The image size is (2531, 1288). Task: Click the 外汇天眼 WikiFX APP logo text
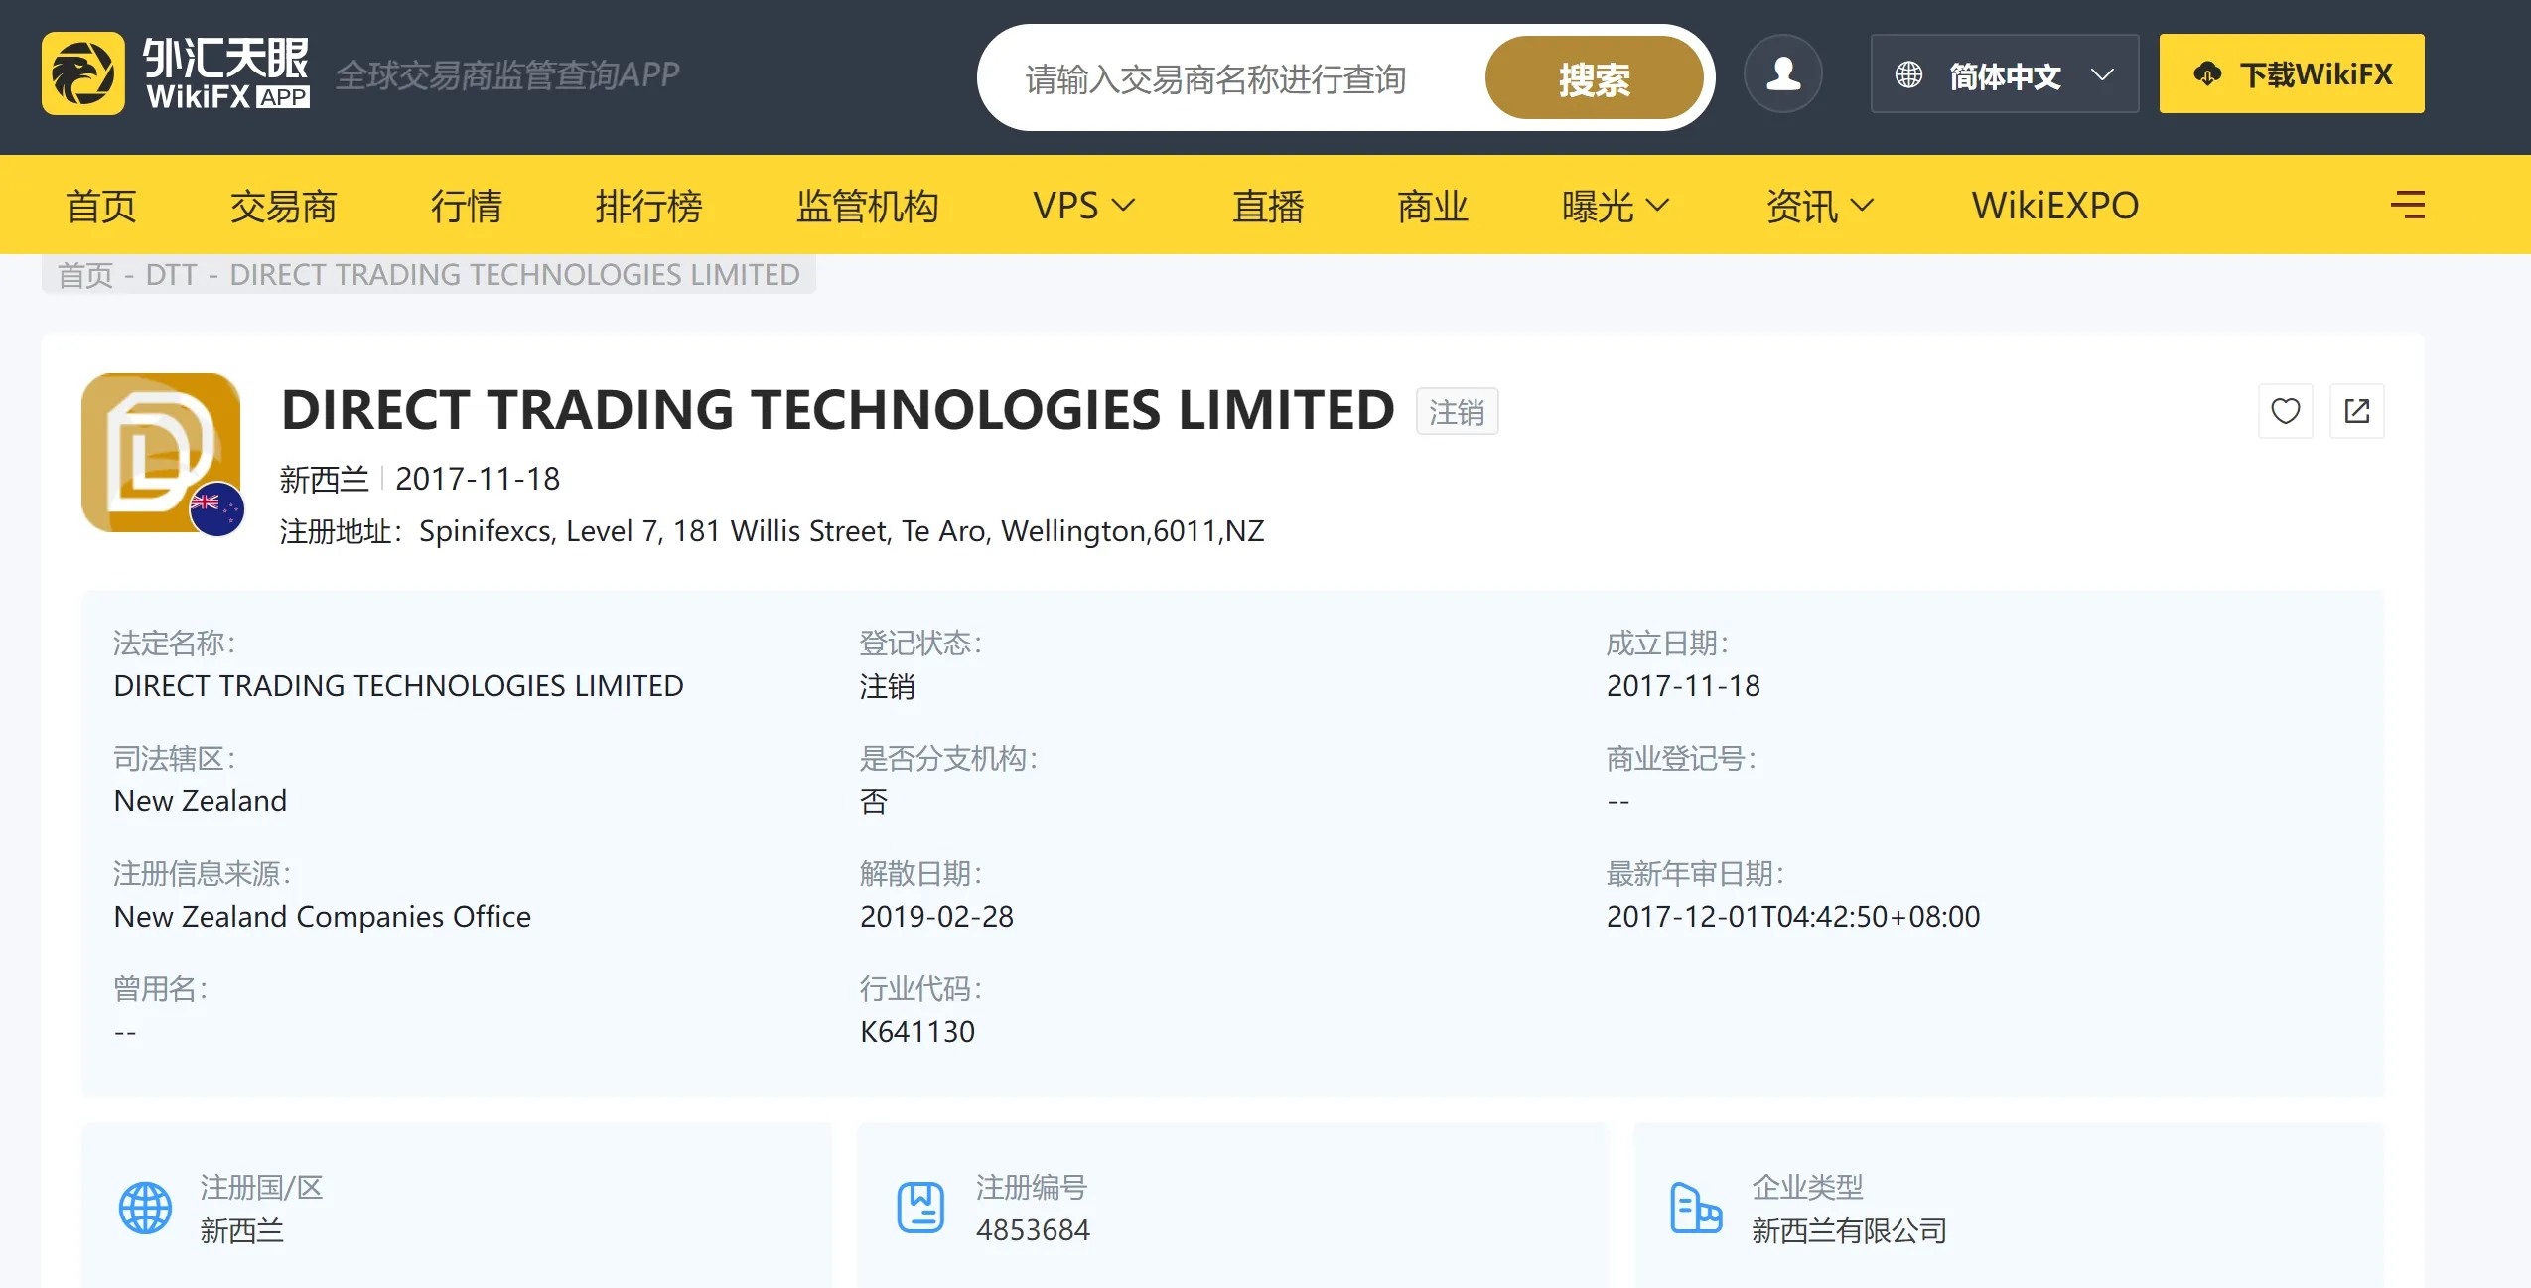pyautogui.click(x=227, y=72)
